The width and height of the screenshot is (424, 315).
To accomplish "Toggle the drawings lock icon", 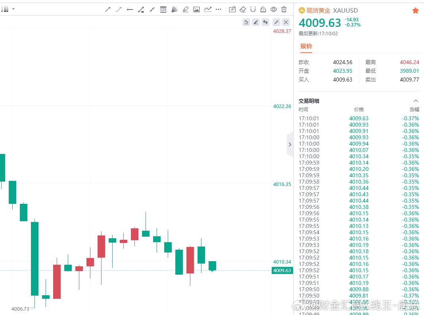I will (x=263, y=10).
